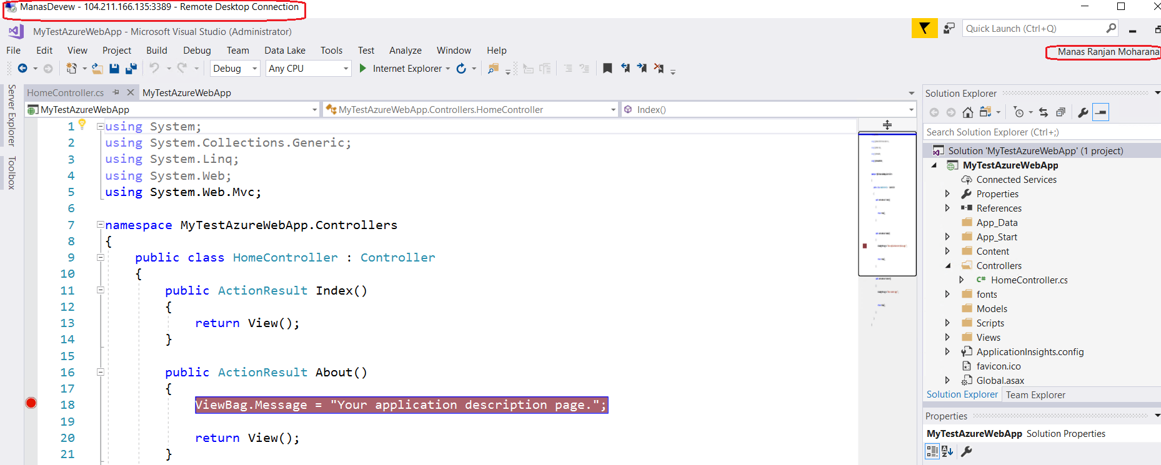Click the Collapse All icon in Solution Explorer
Screen dimensions: 1161x465
pyautogui.click(x=1060, y=112)
